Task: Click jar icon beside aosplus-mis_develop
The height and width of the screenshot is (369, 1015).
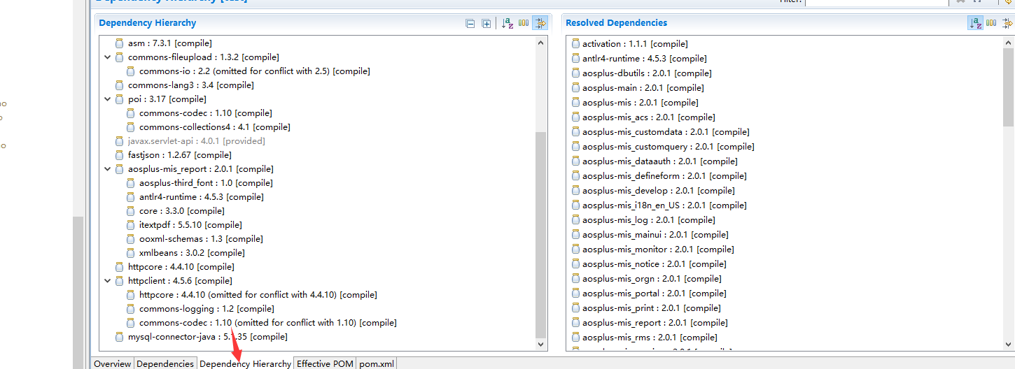Action: (x=575, y=191)
